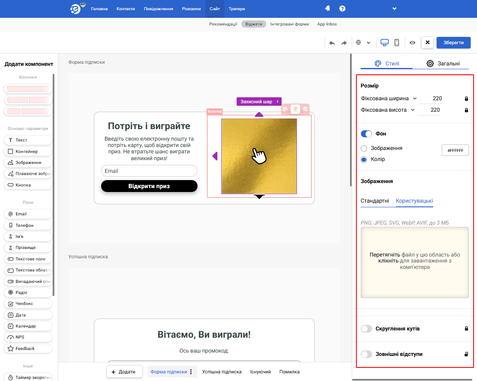Add single column layout component

(x=28, y=89)
